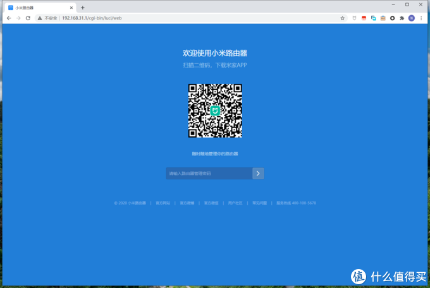Reload the router login page
Viewport: 430px width, 288px height.
point(28,18)
